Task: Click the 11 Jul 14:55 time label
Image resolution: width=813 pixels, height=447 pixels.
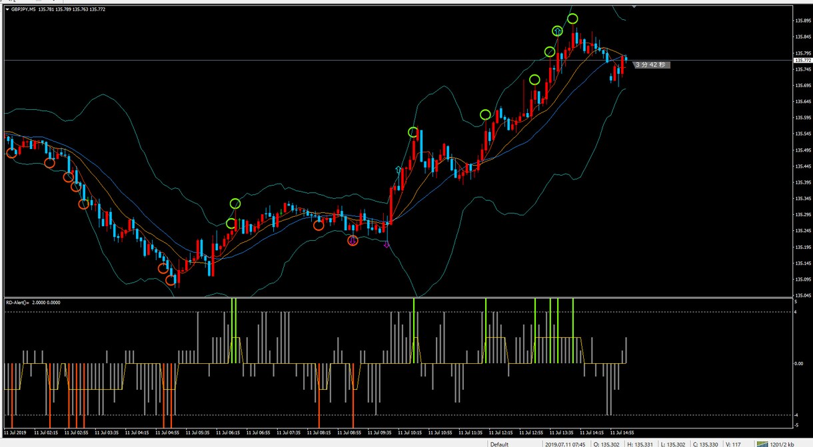Action: pos(621,432)
